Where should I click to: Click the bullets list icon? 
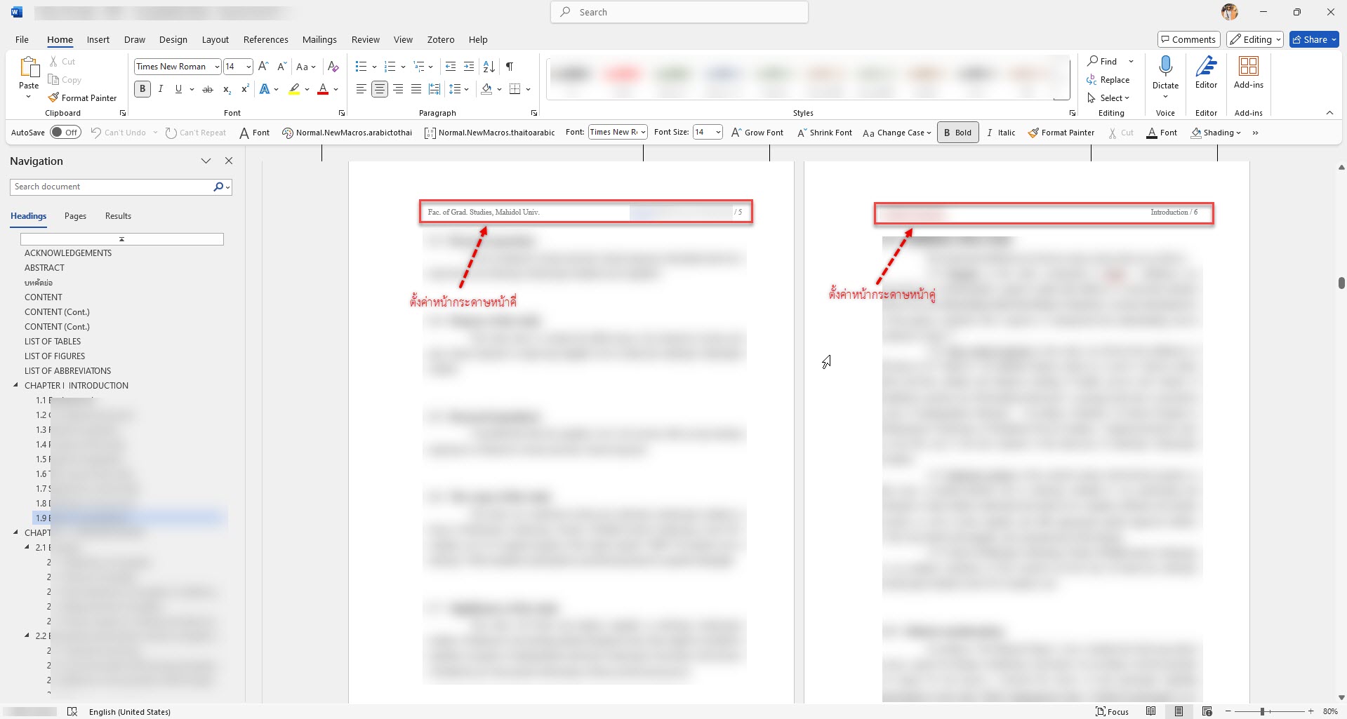(361, 67)
